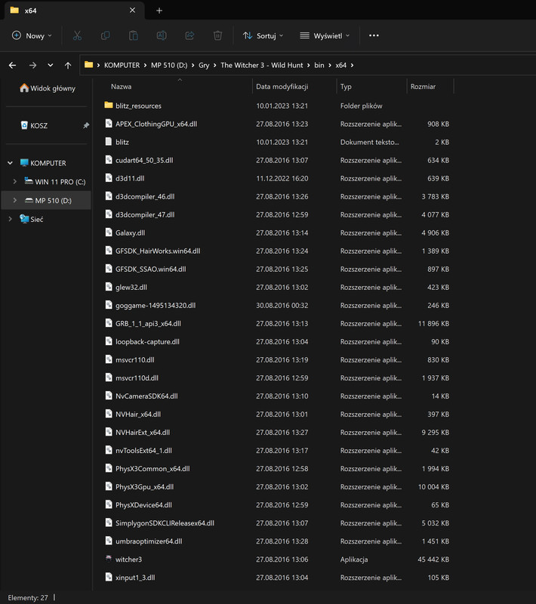Screen dimensions: 536x604
Task: Open the Sortuj sort dropdown
Action: 263,35
